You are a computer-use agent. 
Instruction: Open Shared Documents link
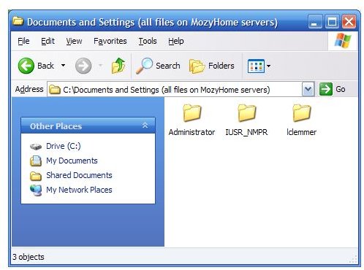pyautogui.click(x=79, y=175)
